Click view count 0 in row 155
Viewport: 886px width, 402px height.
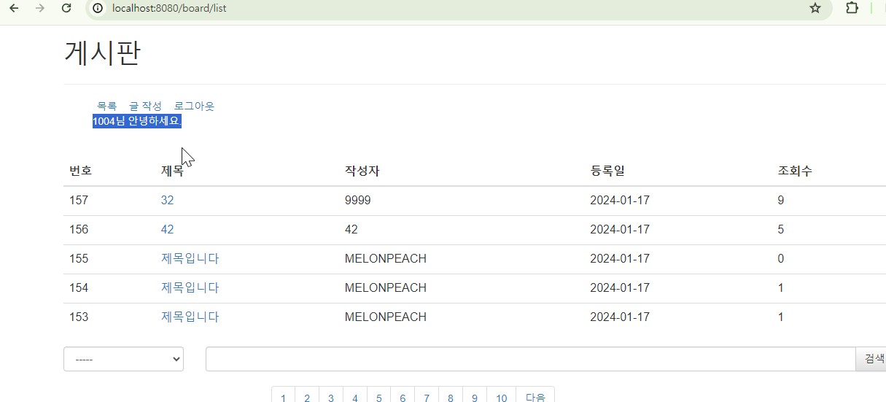(x=781, y=258)
